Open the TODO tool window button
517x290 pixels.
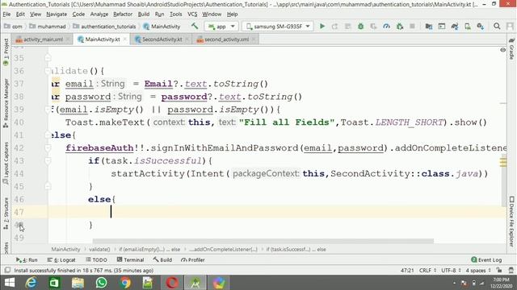tap(97, 259)
